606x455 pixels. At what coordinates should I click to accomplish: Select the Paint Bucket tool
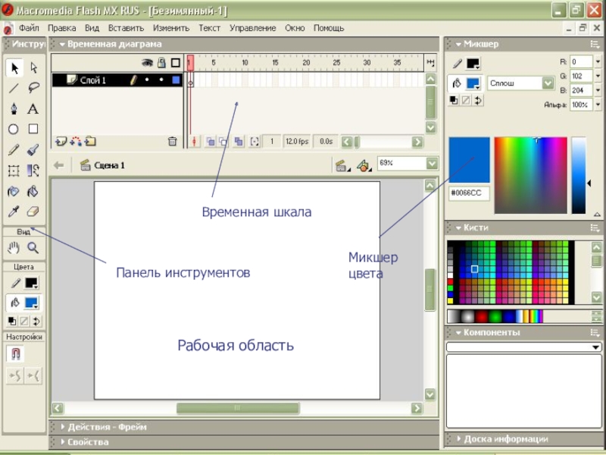pyautogui.click(x=33, y=191)
